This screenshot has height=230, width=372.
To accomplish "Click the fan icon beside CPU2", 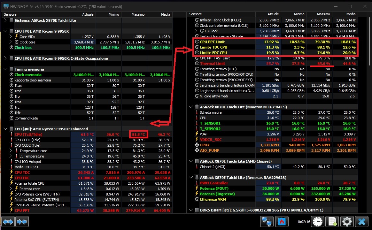I will (197, 145).
